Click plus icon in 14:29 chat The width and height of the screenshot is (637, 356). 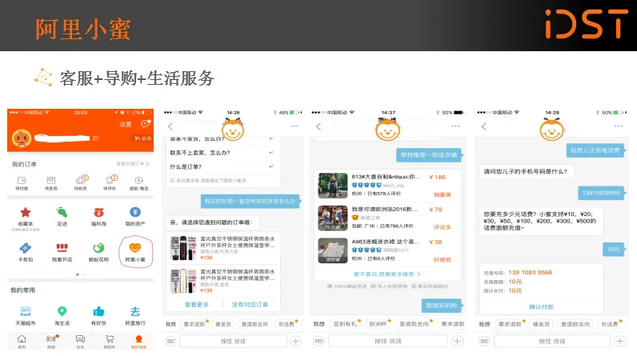(x=620, y=341)
